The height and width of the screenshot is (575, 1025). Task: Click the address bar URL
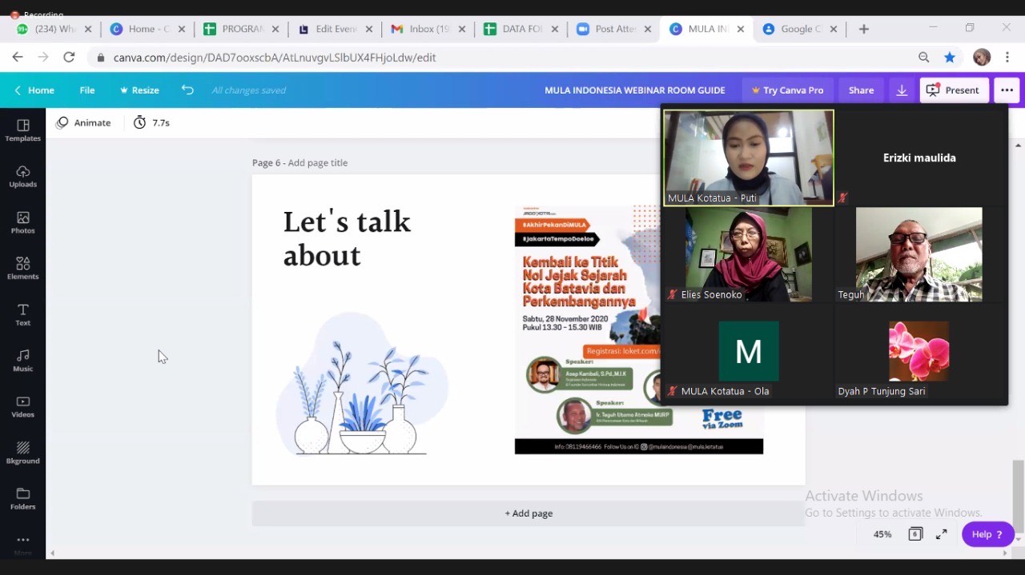275,58
